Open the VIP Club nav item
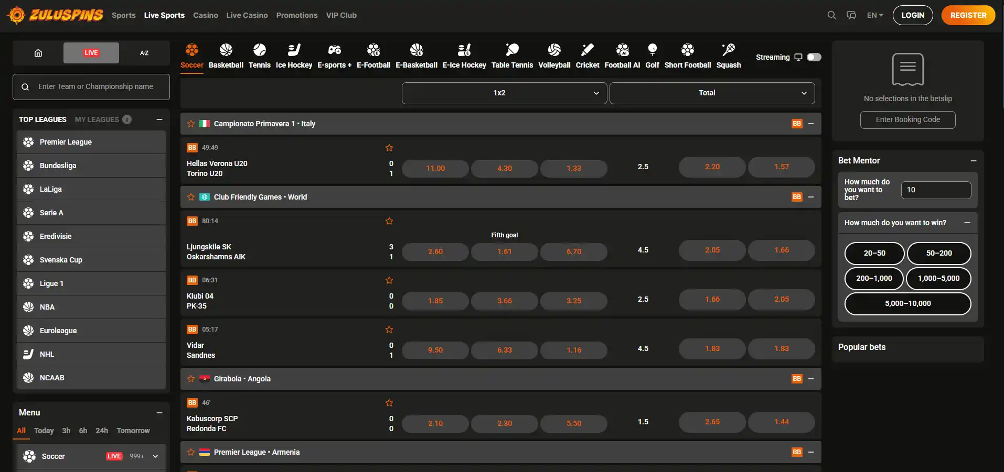Viewport: 1004px width, 472px height. (341, 15)
